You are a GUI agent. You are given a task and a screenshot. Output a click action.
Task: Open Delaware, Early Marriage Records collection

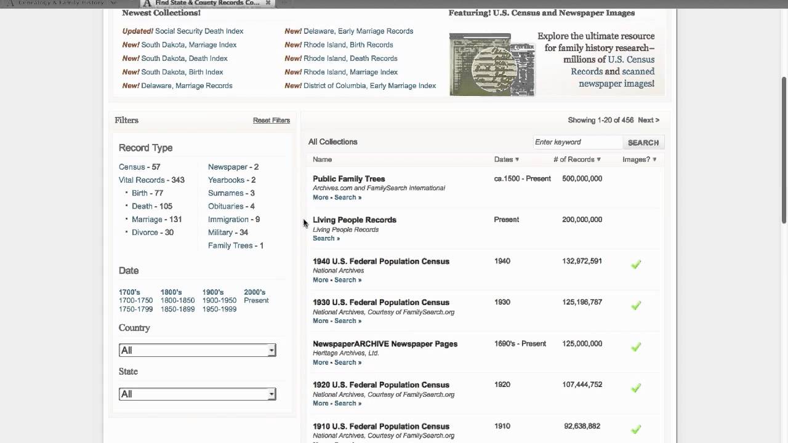pos(358,31)
